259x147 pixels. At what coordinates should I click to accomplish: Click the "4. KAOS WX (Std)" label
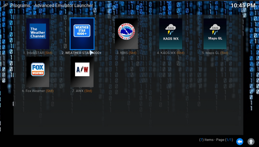171,53
